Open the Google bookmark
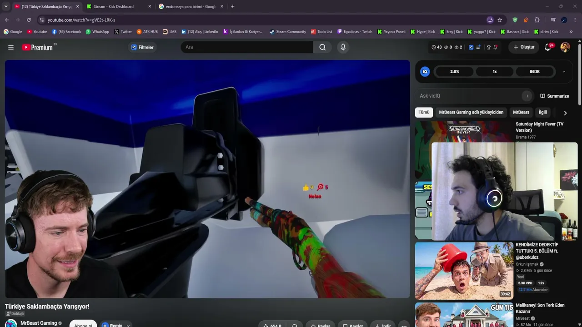This screenshot has width=582, height=327. click(x=13, y=32)
